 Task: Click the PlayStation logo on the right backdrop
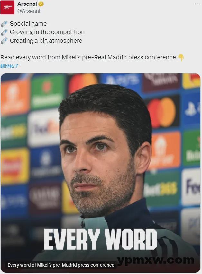pos(192,109)
